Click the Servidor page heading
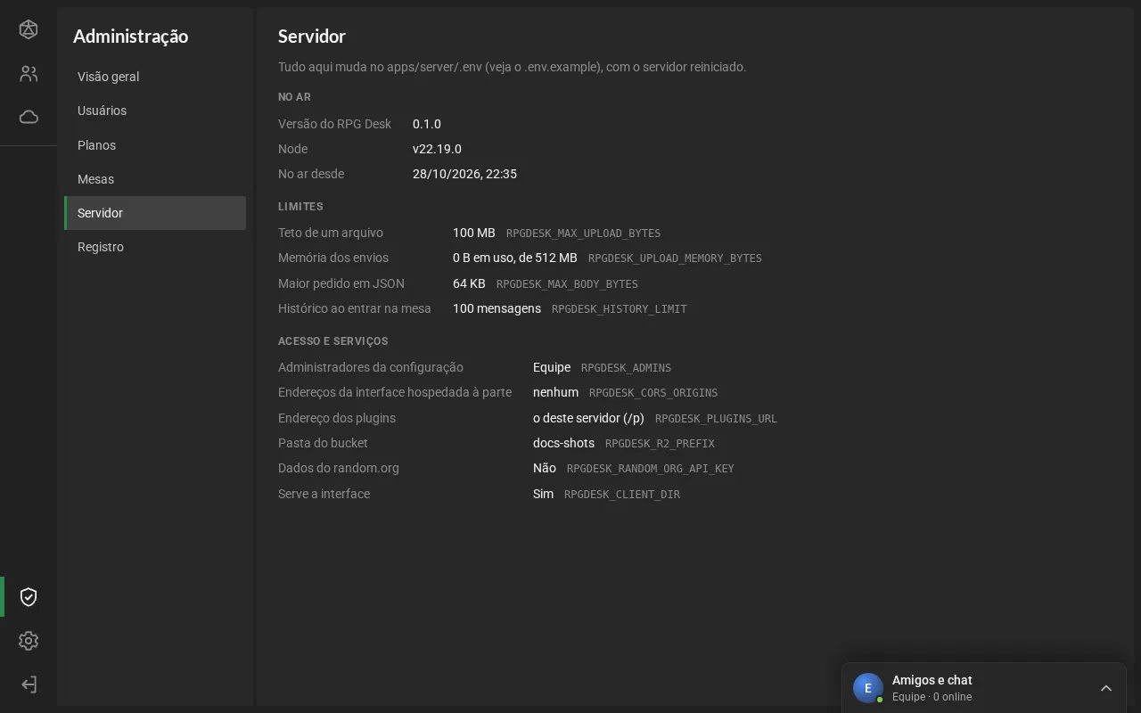 312,37
